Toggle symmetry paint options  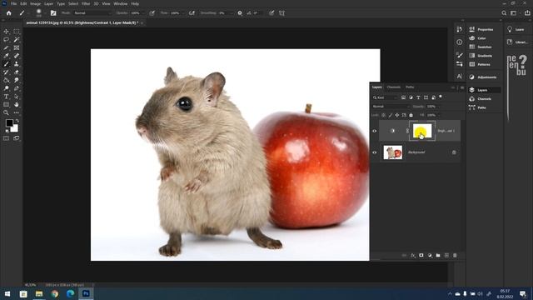click(x=281, y=13)
